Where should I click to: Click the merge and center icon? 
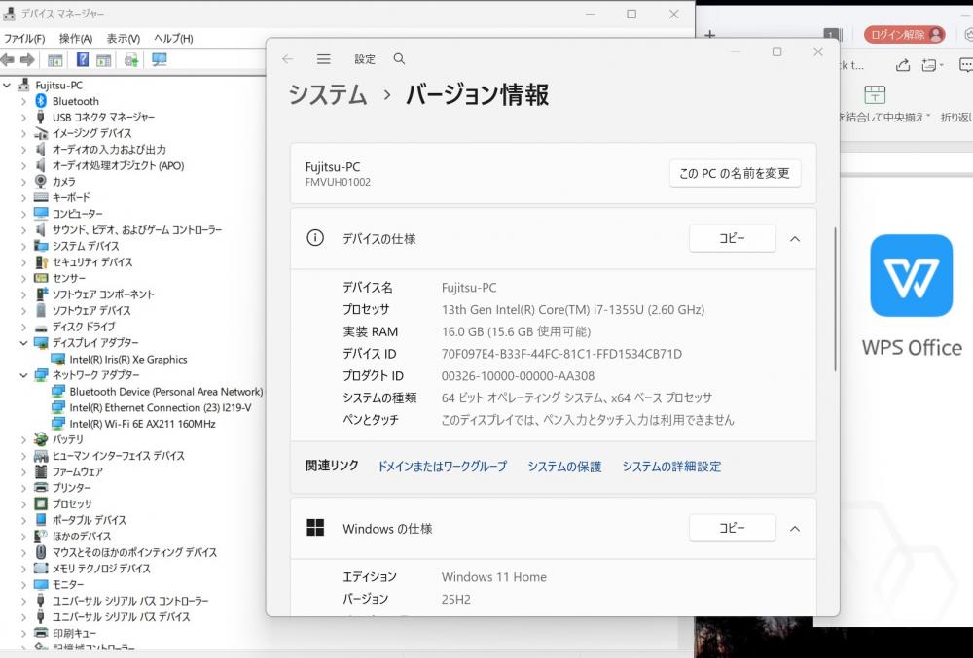[x=875, y=95]
